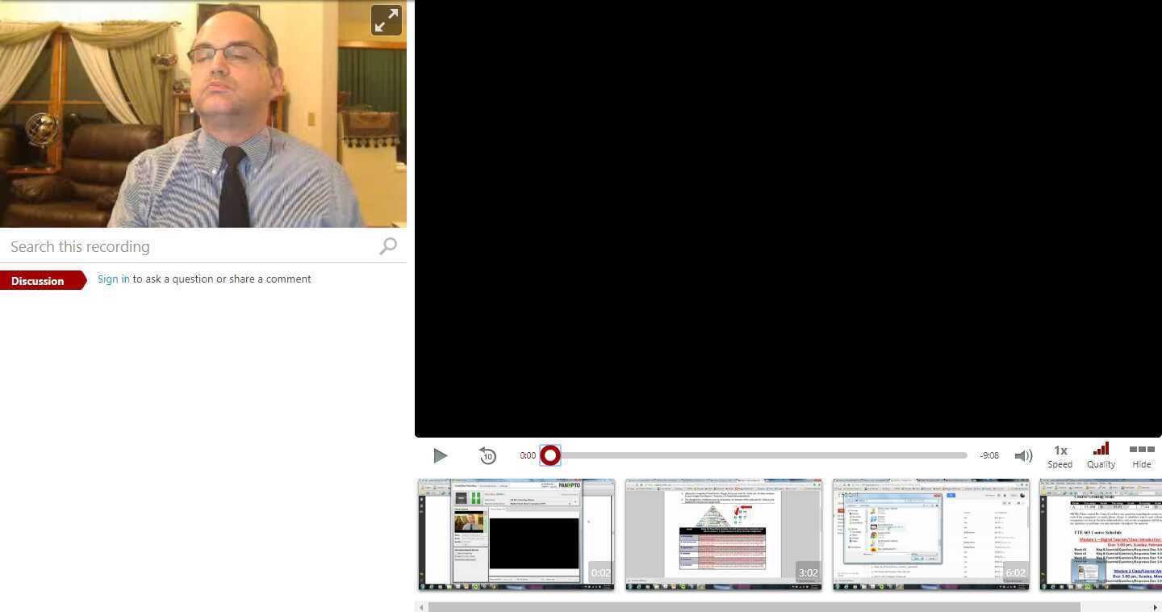Viewport: 1162px width, 612px height.
Task: Click the search magnifier icon
Action: pos(387,246)
